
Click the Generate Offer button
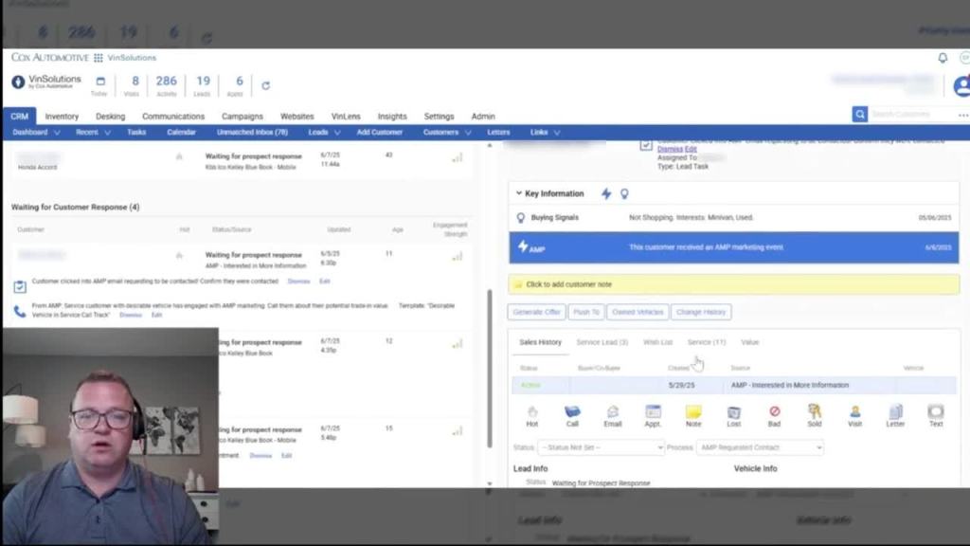pos(537,312)
